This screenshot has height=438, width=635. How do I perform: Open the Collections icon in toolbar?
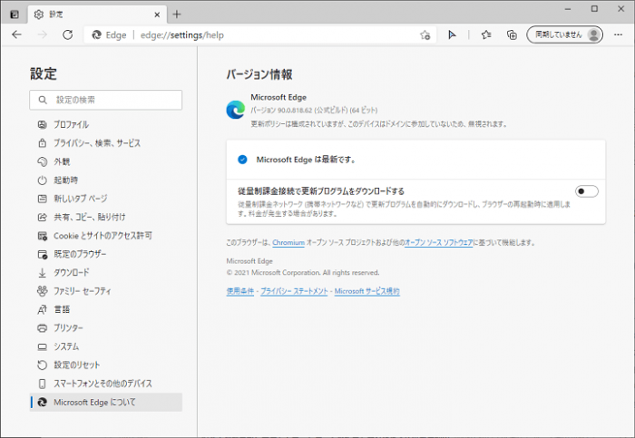click(x=512, y=35)
